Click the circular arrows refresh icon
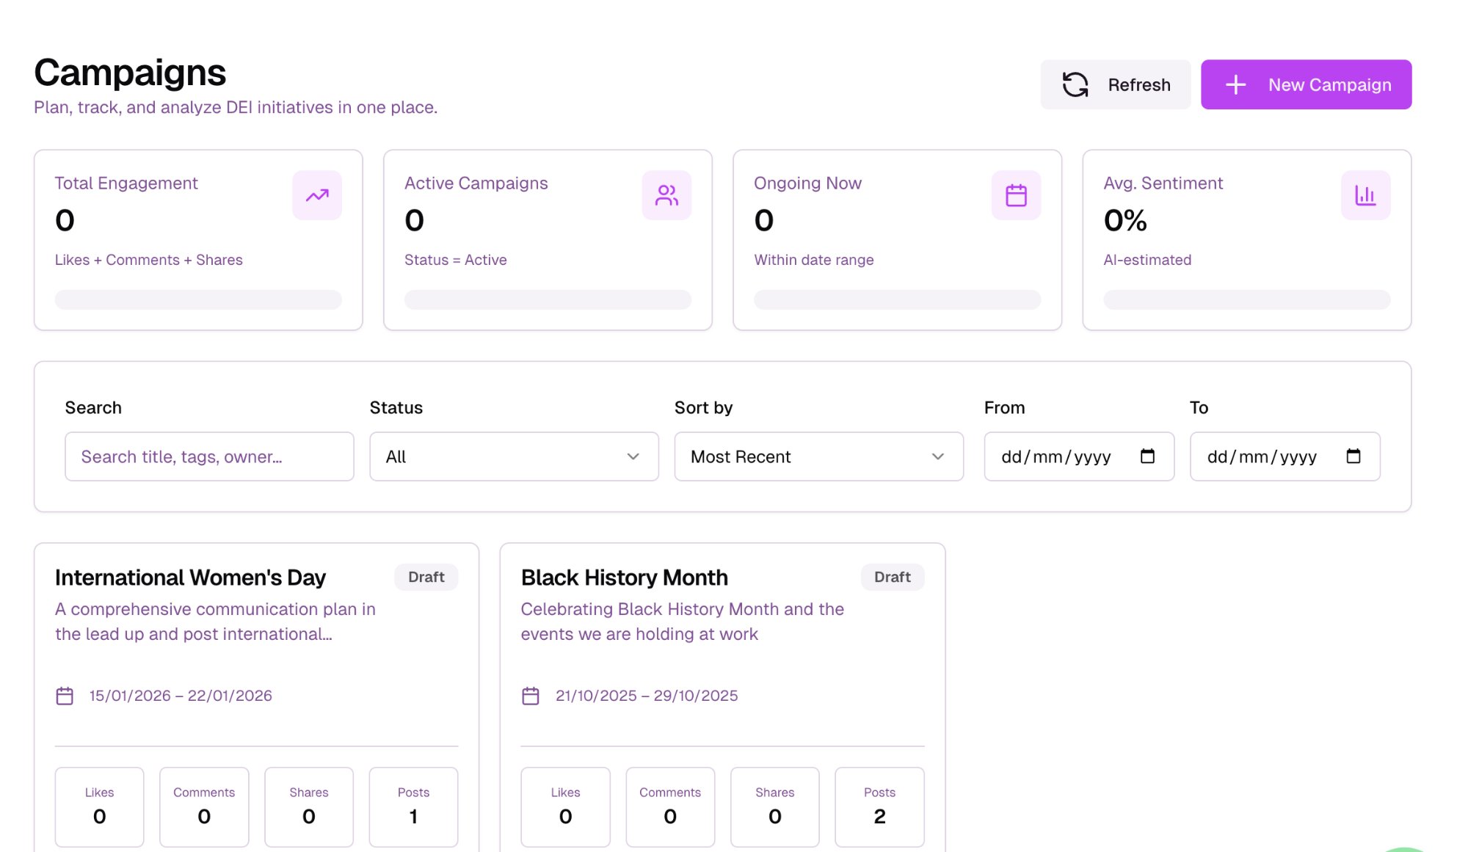Screen dimensions: 1468x852 coord(1075,85)
